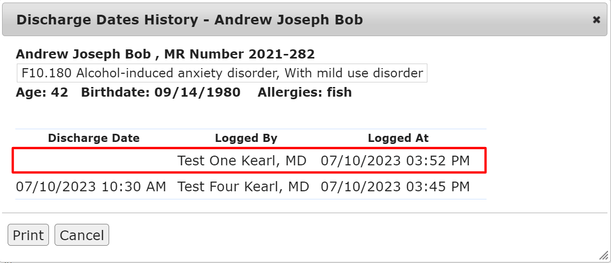Click the Print button
Screen dimensions: 611x263
(x=28, y=236)
